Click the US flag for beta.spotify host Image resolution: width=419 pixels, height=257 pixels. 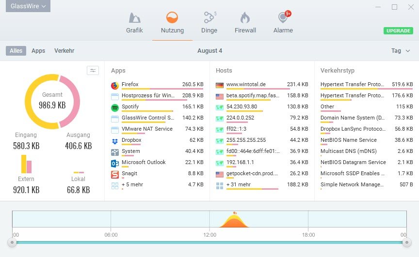click(x=220, y=96)
